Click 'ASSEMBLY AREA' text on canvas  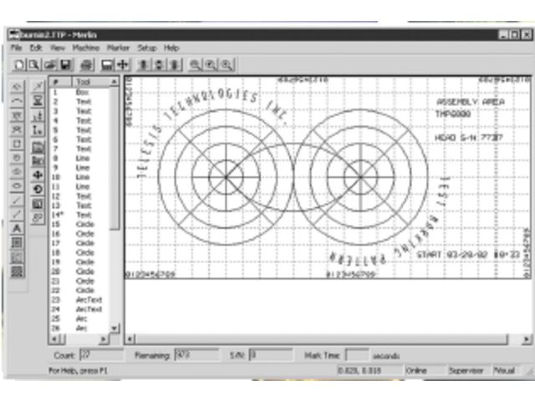[471, 102]
